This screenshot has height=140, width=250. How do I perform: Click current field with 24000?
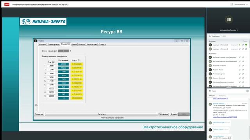click(x=51, y=96)
